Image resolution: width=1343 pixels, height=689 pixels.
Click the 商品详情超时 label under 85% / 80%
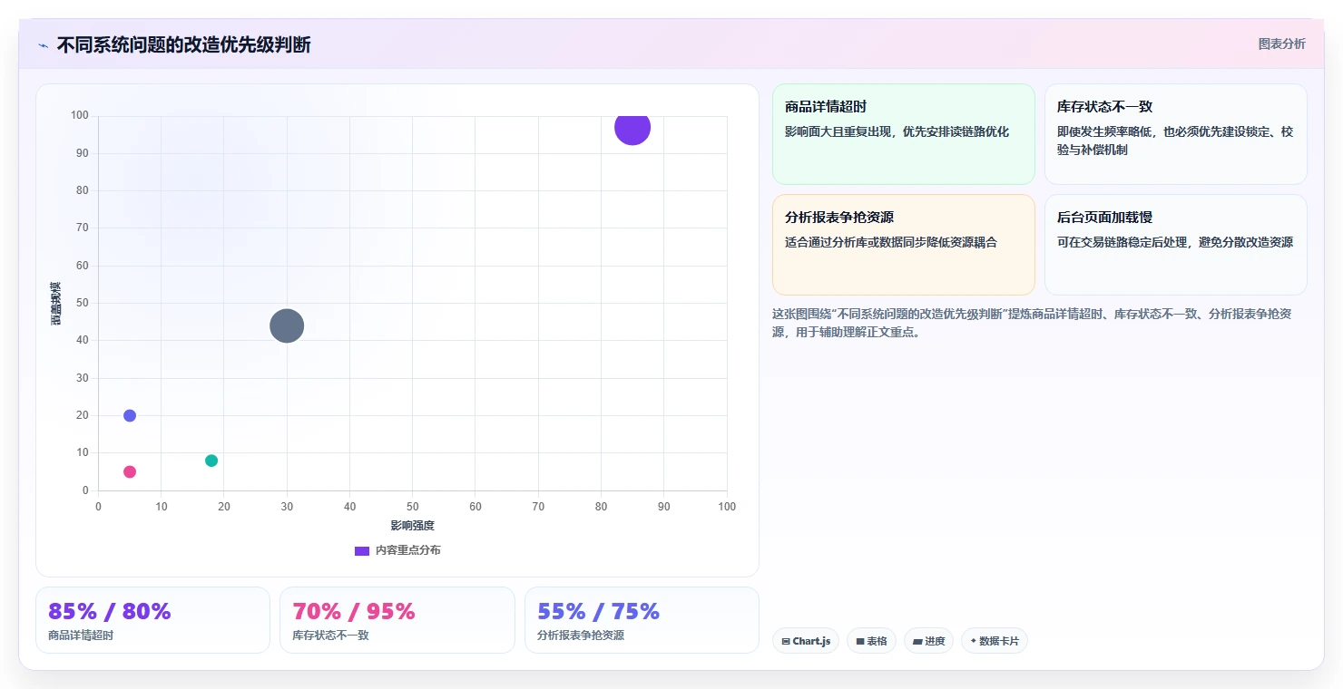[81, 636]
